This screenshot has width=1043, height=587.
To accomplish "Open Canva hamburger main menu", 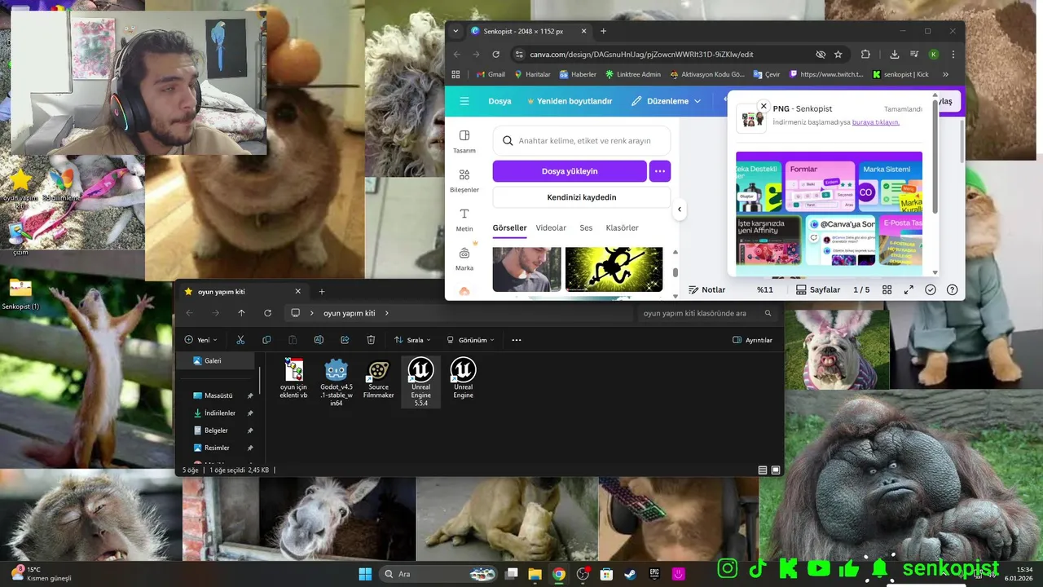I will 464,101.
